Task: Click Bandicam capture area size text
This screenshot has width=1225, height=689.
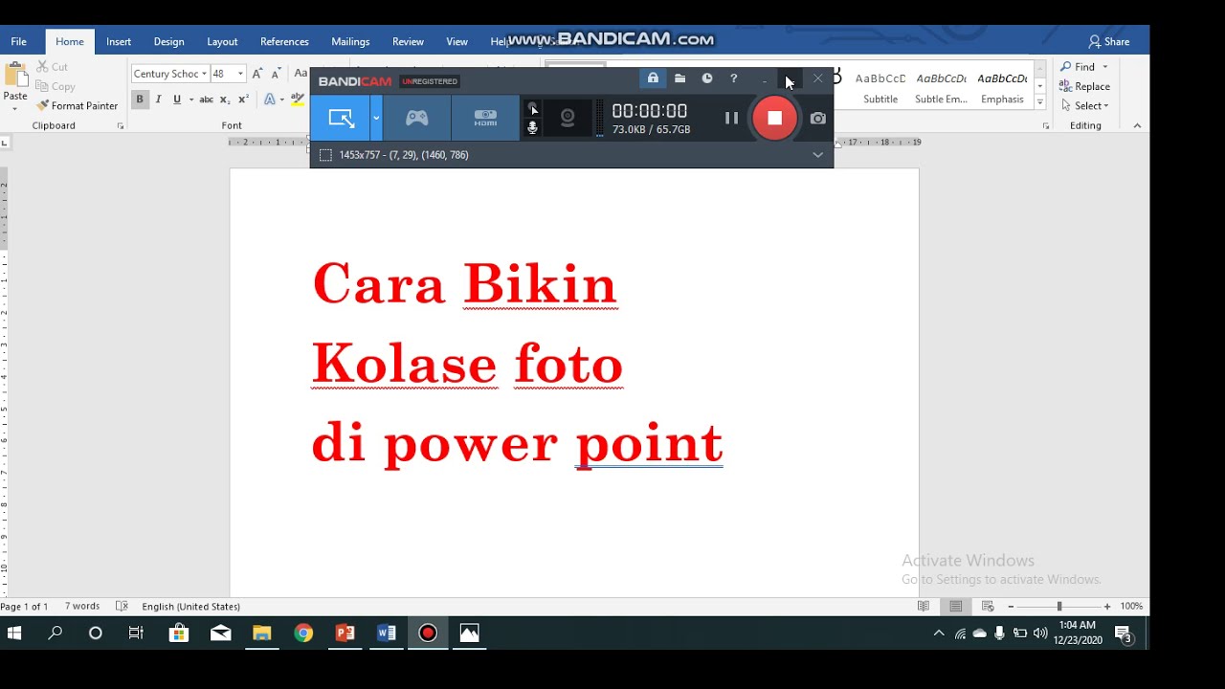Action: click(403, 155)
